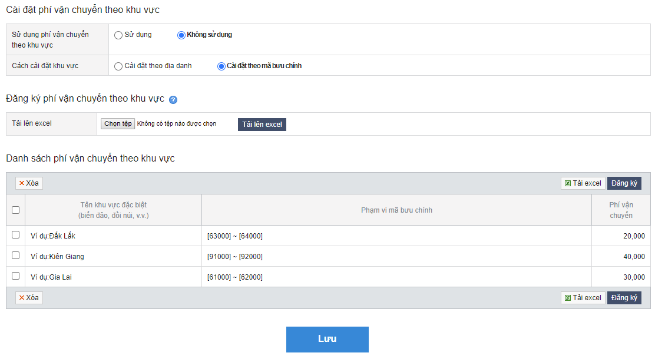655x356 pixels.
Task: Click the Phí vận chuyển column header
Action: point(621,210)
